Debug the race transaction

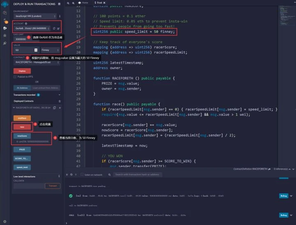(x=284, y=196)
